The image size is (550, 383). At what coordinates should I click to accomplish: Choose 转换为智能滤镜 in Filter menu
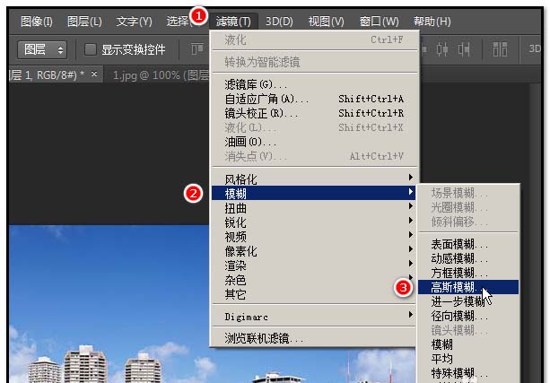point(315,63)
